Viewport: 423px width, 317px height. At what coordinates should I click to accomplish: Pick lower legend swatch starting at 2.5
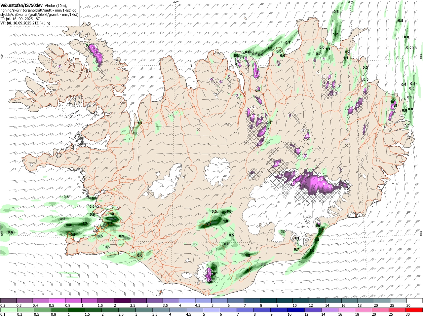127,310
